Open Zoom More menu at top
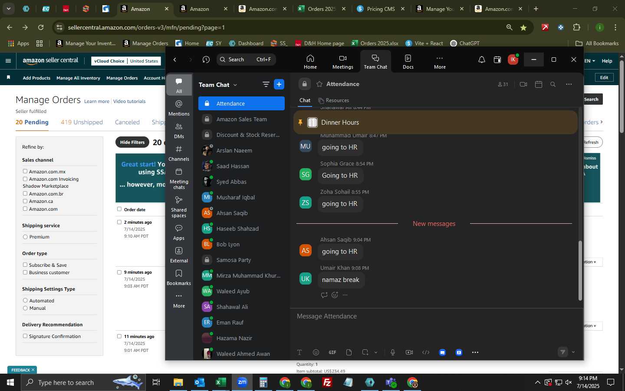Image resolution: width=625 pixels, height=391 pixels. [440, 62]
